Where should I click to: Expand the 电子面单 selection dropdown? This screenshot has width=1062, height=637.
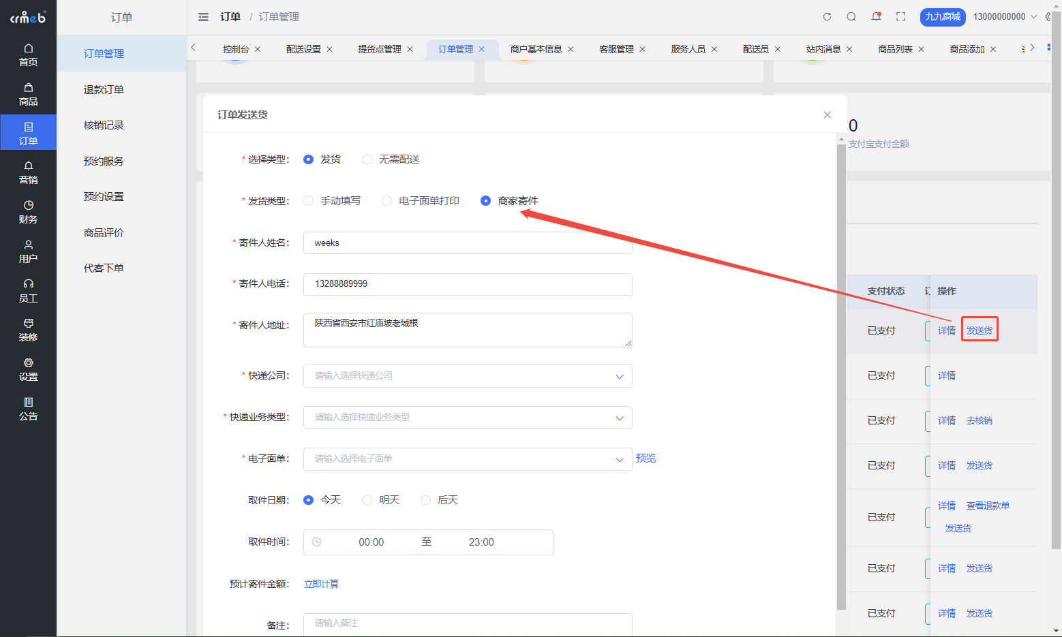(x=468, y=459)
